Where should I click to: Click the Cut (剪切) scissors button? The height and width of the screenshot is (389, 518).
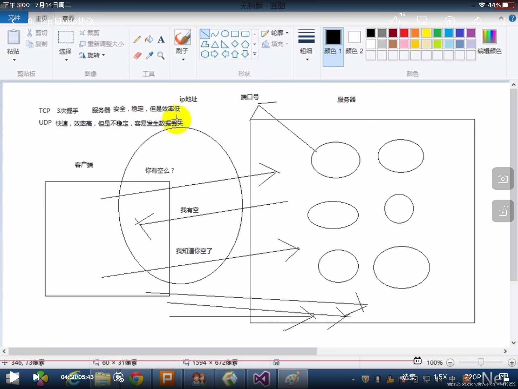37,33
